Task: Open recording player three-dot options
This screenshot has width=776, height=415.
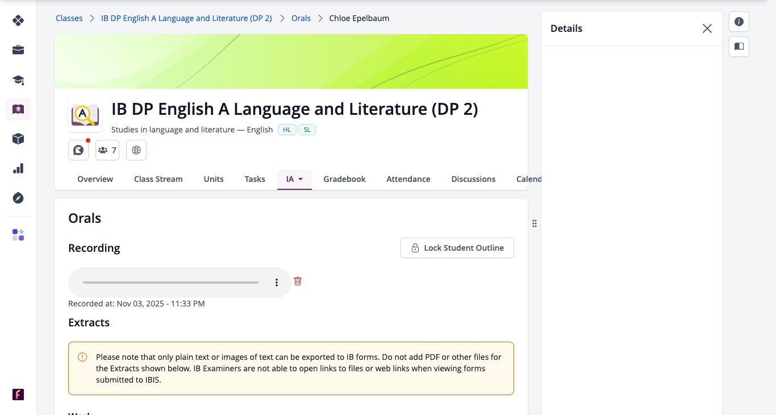Action: click(x=277, y=283)
